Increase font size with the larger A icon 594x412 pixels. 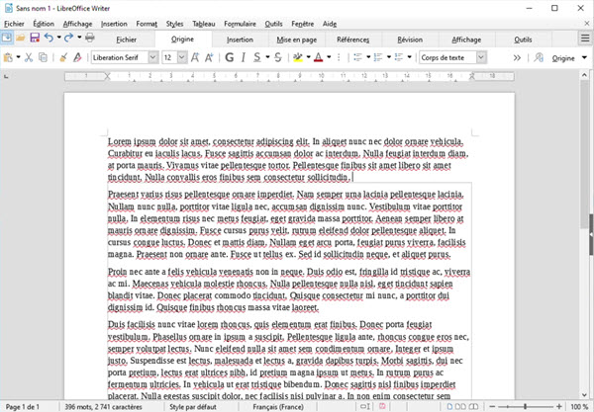tap(195, 57)
